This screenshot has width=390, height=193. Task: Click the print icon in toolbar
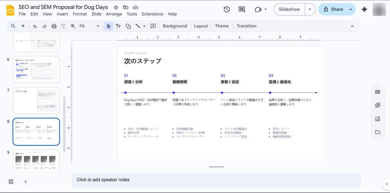click(54, 26)
